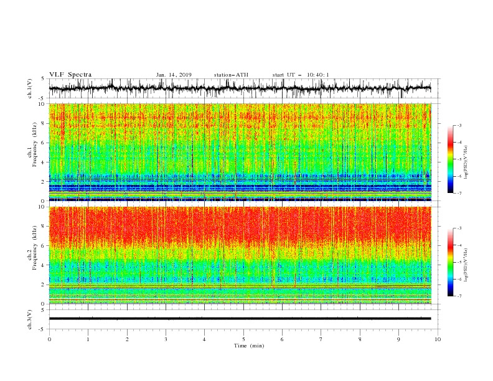Click the time axis tick label '3'
Screen dimensions: 493x381
166,339
